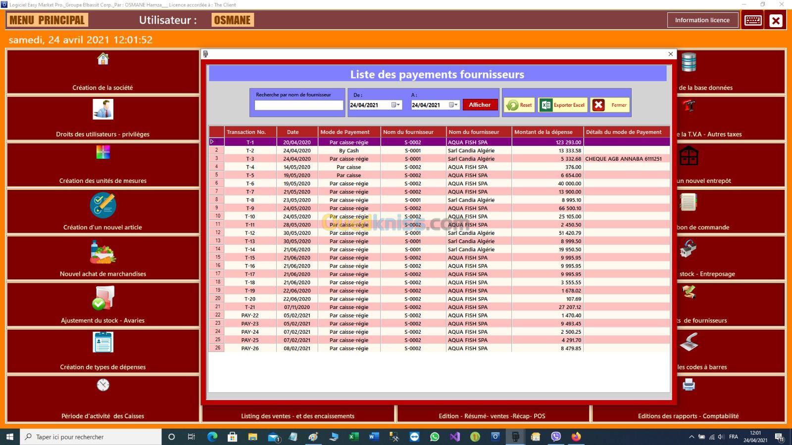Open Droits des utilisateurs user icon
The height and width of the screenshot is (445, 792).
(x=103, y=109)
